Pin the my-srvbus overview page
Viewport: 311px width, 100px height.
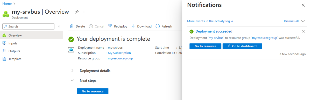point(77,12)
